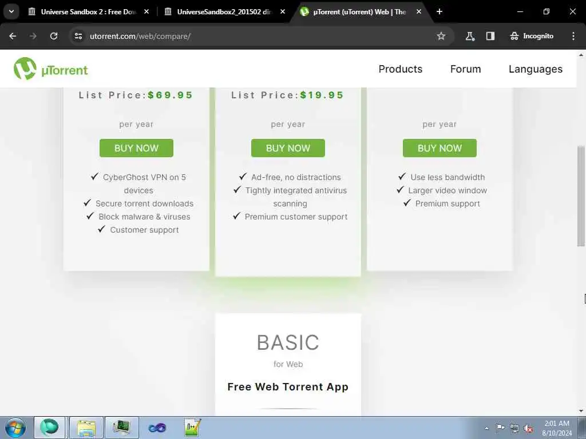Click BUY NOW under the $19.95 plan
This screenshot has height=439, width=586.
(x=288, y=148)
